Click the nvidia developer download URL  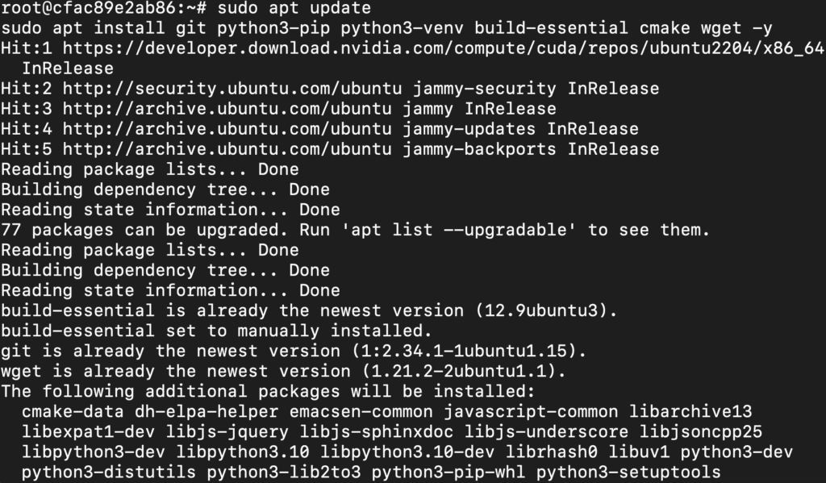click(444, 48)
